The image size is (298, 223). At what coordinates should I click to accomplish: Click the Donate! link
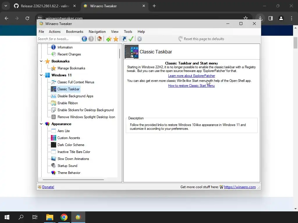click(x=48, y=187)
